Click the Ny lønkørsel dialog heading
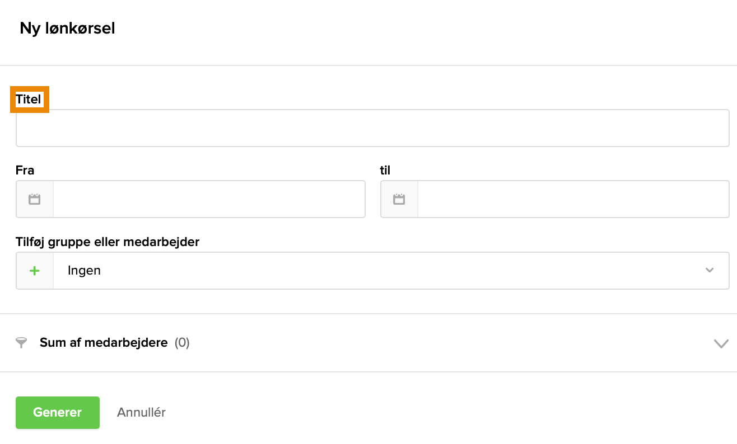737x444 pixels. click(67, 29)
